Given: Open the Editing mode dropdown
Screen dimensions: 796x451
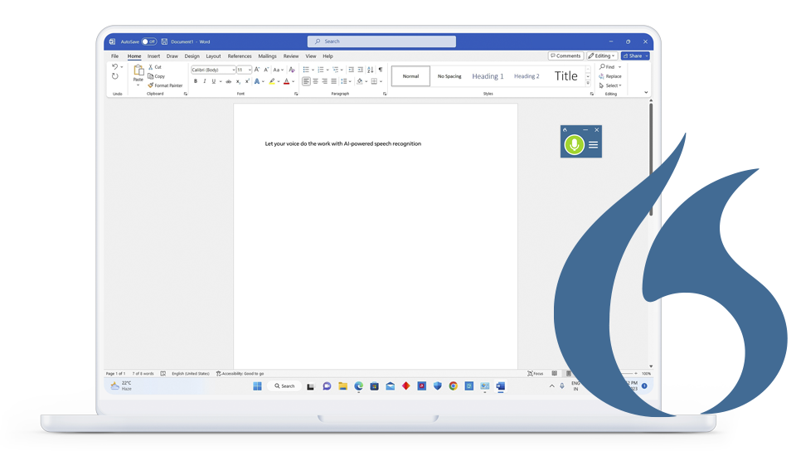Looking at the screenshot, I should [x=602, y=56].
